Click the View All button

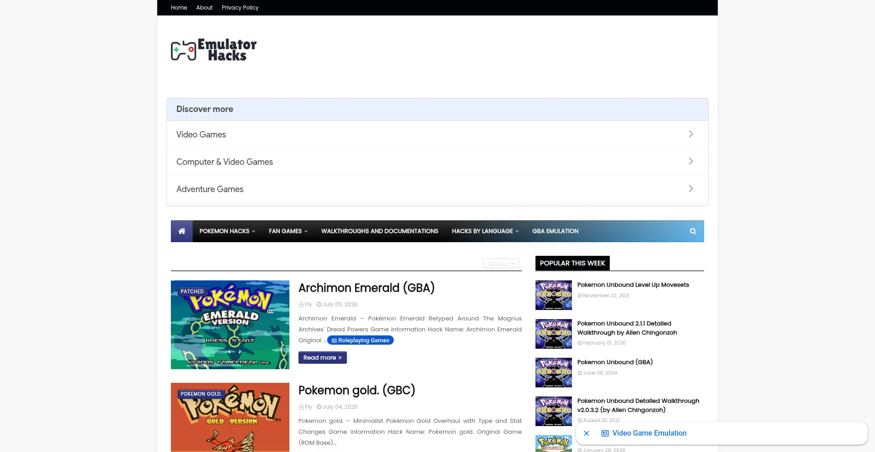[x=501, y=264]
